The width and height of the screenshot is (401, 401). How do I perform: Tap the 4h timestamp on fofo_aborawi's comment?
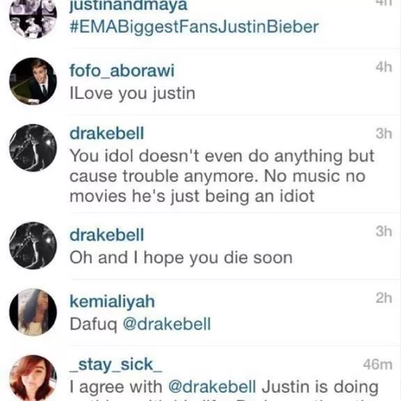click(384, 67)
